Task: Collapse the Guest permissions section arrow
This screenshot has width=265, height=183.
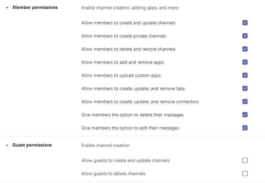Action: pyautogui.click(x=7, y=145)
